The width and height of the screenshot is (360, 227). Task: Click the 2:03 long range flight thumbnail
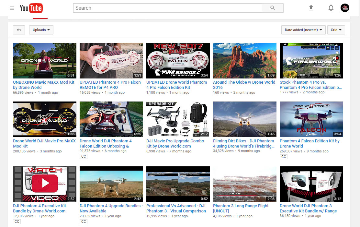coord(245,184)
